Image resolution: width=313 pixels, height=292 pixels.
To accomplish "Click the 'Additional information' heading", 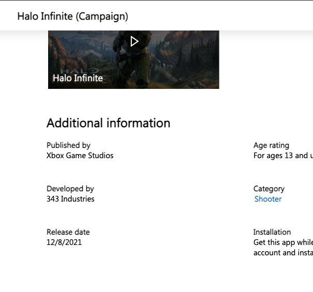I will pos(109,123).
